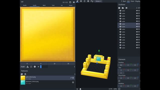Open the Pixel snap dropdown below UV editor
160x90 pixels.
[x=23, y=67]
